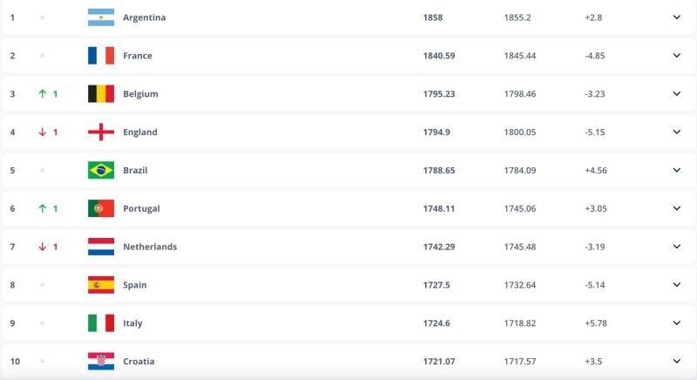Screen dimensions: 697x380
Task: Expand the Argentina row details
Action: pos(676,17)
